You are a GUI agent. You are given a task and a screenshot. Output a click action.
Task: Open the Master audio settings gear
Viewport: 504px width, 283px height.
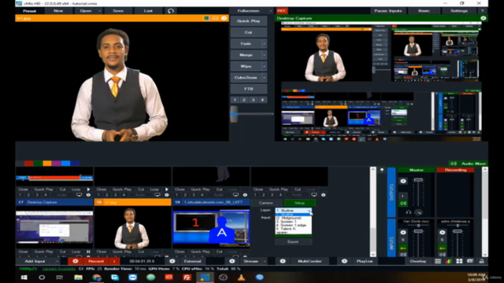click(403, 181)
